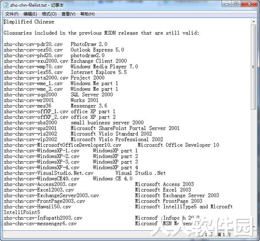Viewport: 260px width, 241px height.
Task: Click the text 'Microsoft FrontPage 2003'
Action: click(169, 201)
